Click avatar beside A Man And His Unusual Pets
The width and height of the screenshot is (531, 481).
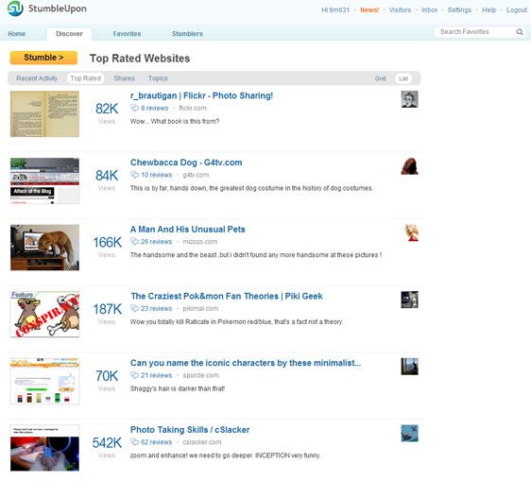point(411,232)
